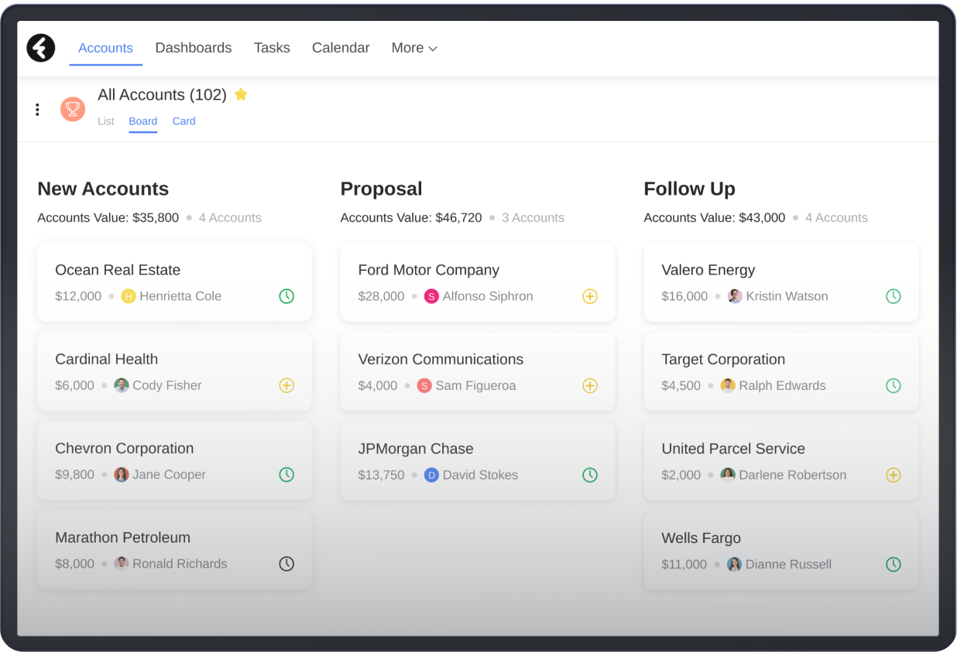957x652 pixels.
Task: Select the Tasks menu item
Action: pyautogui.click(x=272, y=48)
